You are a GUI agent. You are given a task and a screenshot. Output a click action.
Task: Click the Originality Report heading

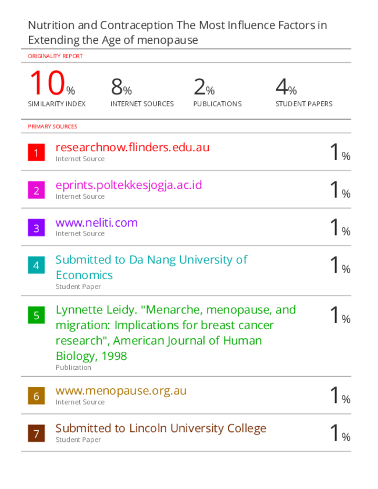tap(55, 56)
